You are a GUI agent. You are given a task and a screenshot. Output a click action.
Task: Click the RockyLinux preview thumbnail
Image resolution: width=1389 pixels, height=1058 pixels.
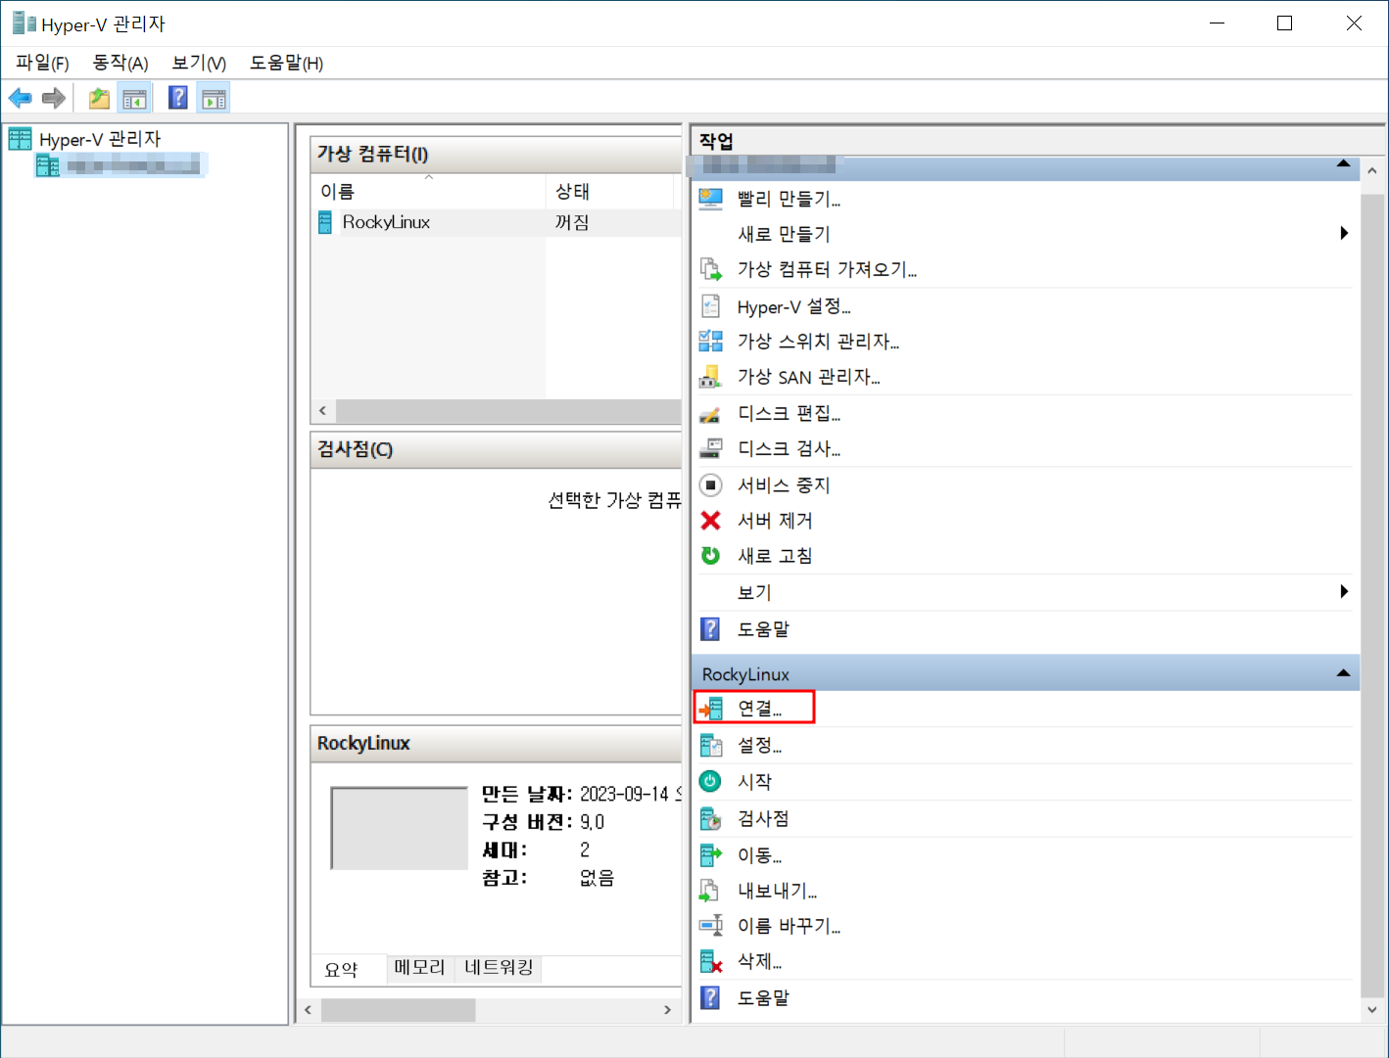click(x=400, y=828)
